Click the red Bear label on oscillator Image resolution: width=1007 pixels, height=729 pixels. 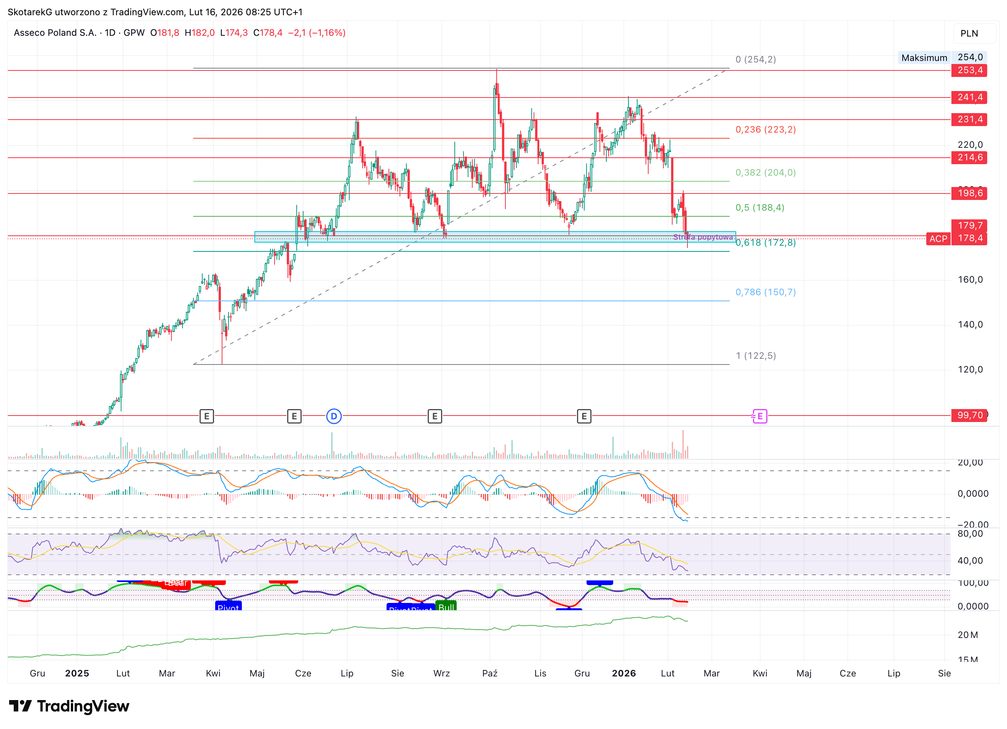click(x=176, y=584)
